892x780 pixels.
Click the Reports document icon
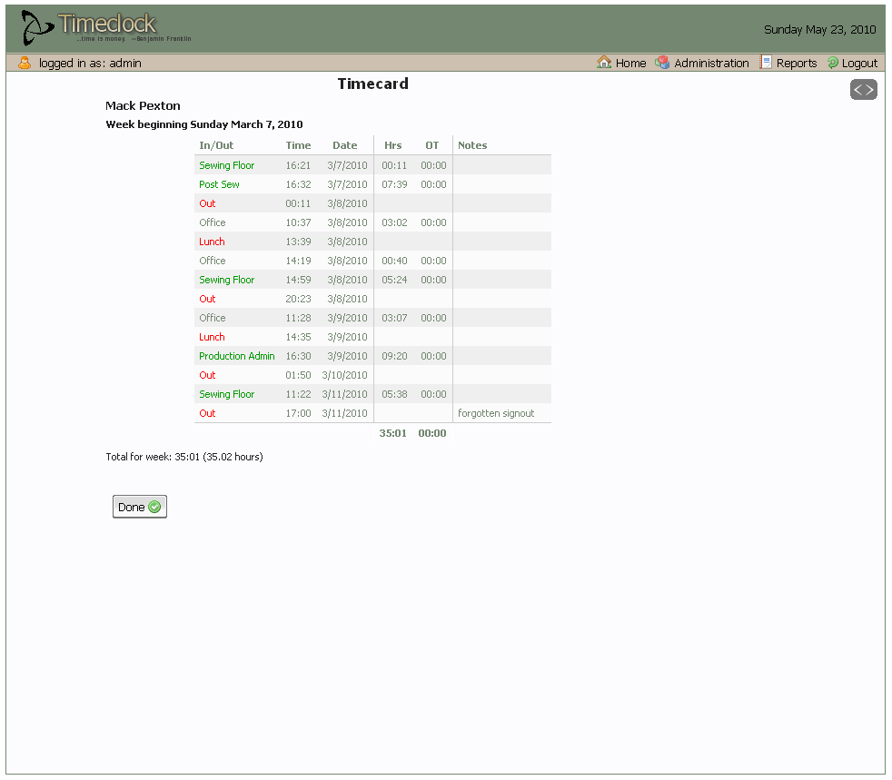[766, 63]
